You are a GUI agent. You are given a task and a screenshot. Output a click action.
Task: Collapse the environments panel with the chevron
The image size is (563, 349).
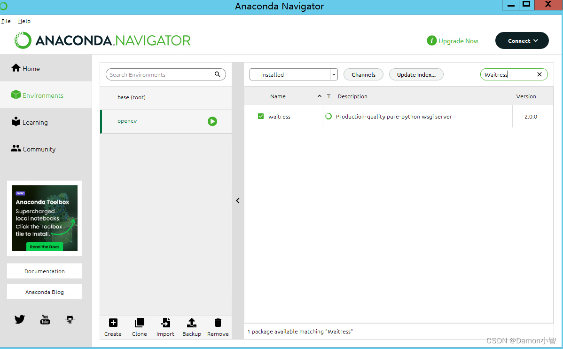pos(238,200)
